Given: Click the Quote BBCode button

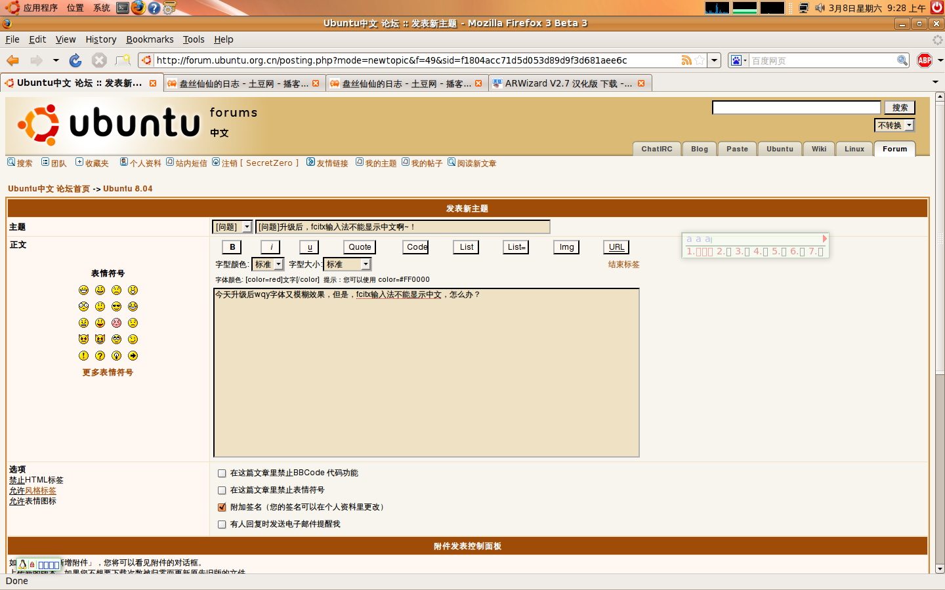Looking at the screenshot, I should (x=360, y=247).
